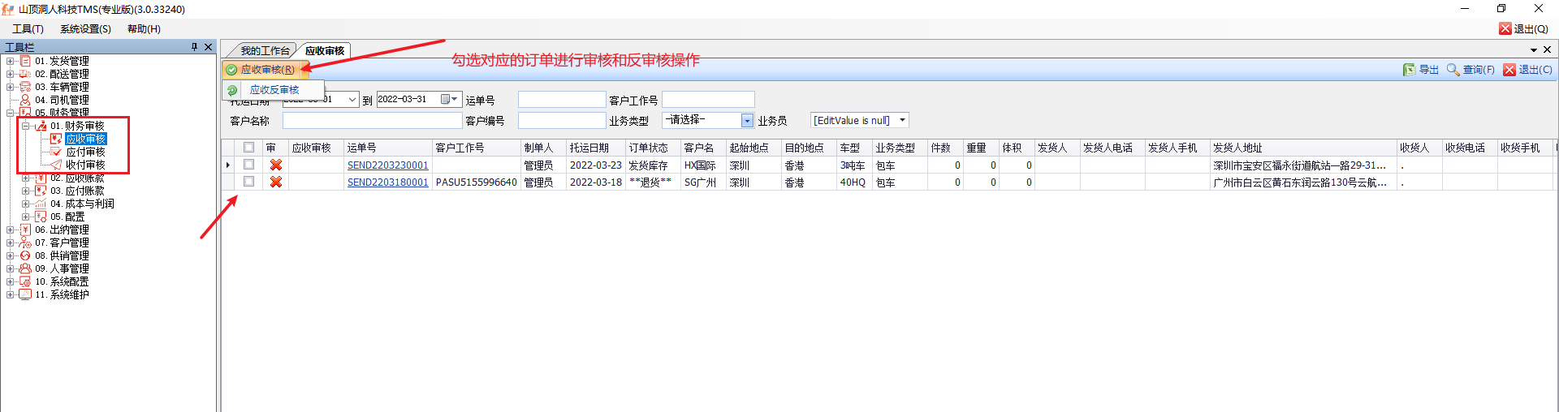The width and height of the screenshot is (1559, 412).
Task: Click the pin icon in 工具栏 panel
Action: 194,47
